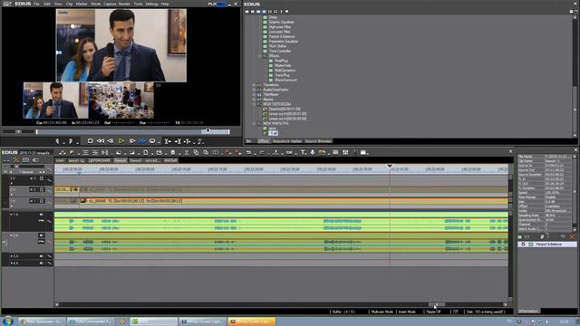Click the timeline cursor marker on ruler
Viewport: 580px width, 326px height.
[x=390, y=167]
